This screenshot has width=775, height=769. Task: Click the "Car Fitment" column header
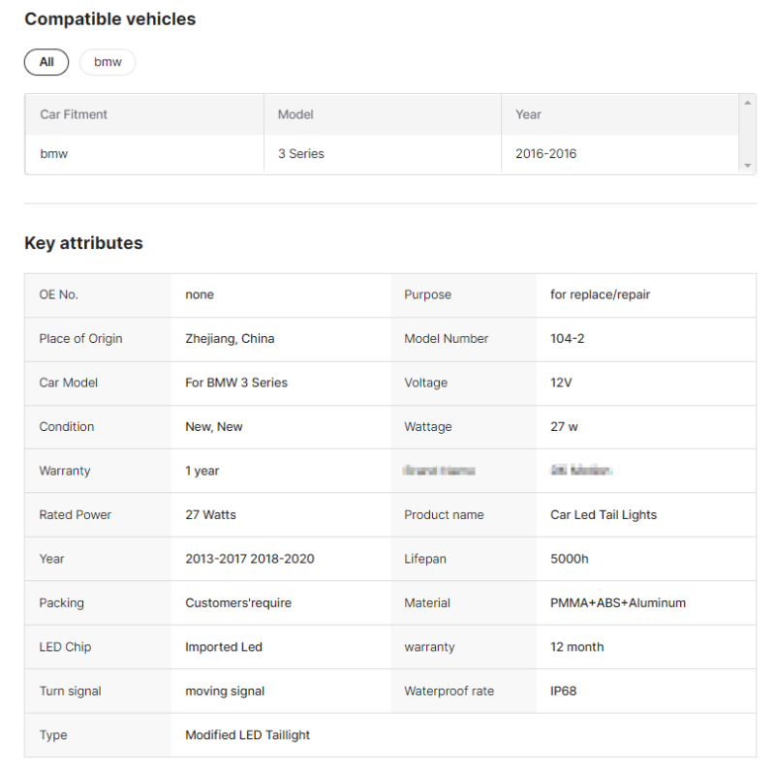click(74, 114)
